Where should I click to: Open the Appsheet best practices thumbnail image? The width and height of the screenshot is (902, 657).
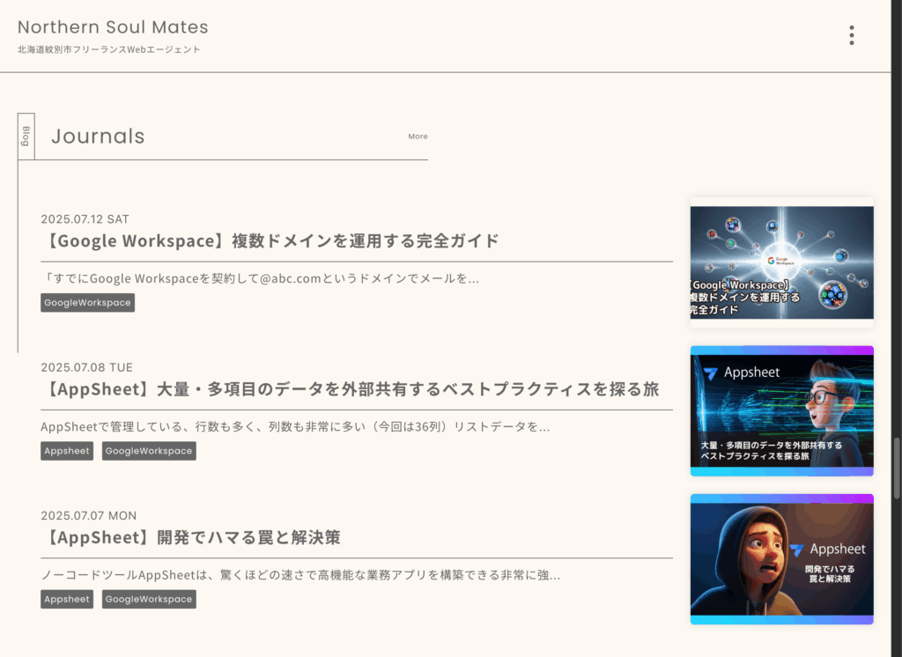(x=782, y=410)
